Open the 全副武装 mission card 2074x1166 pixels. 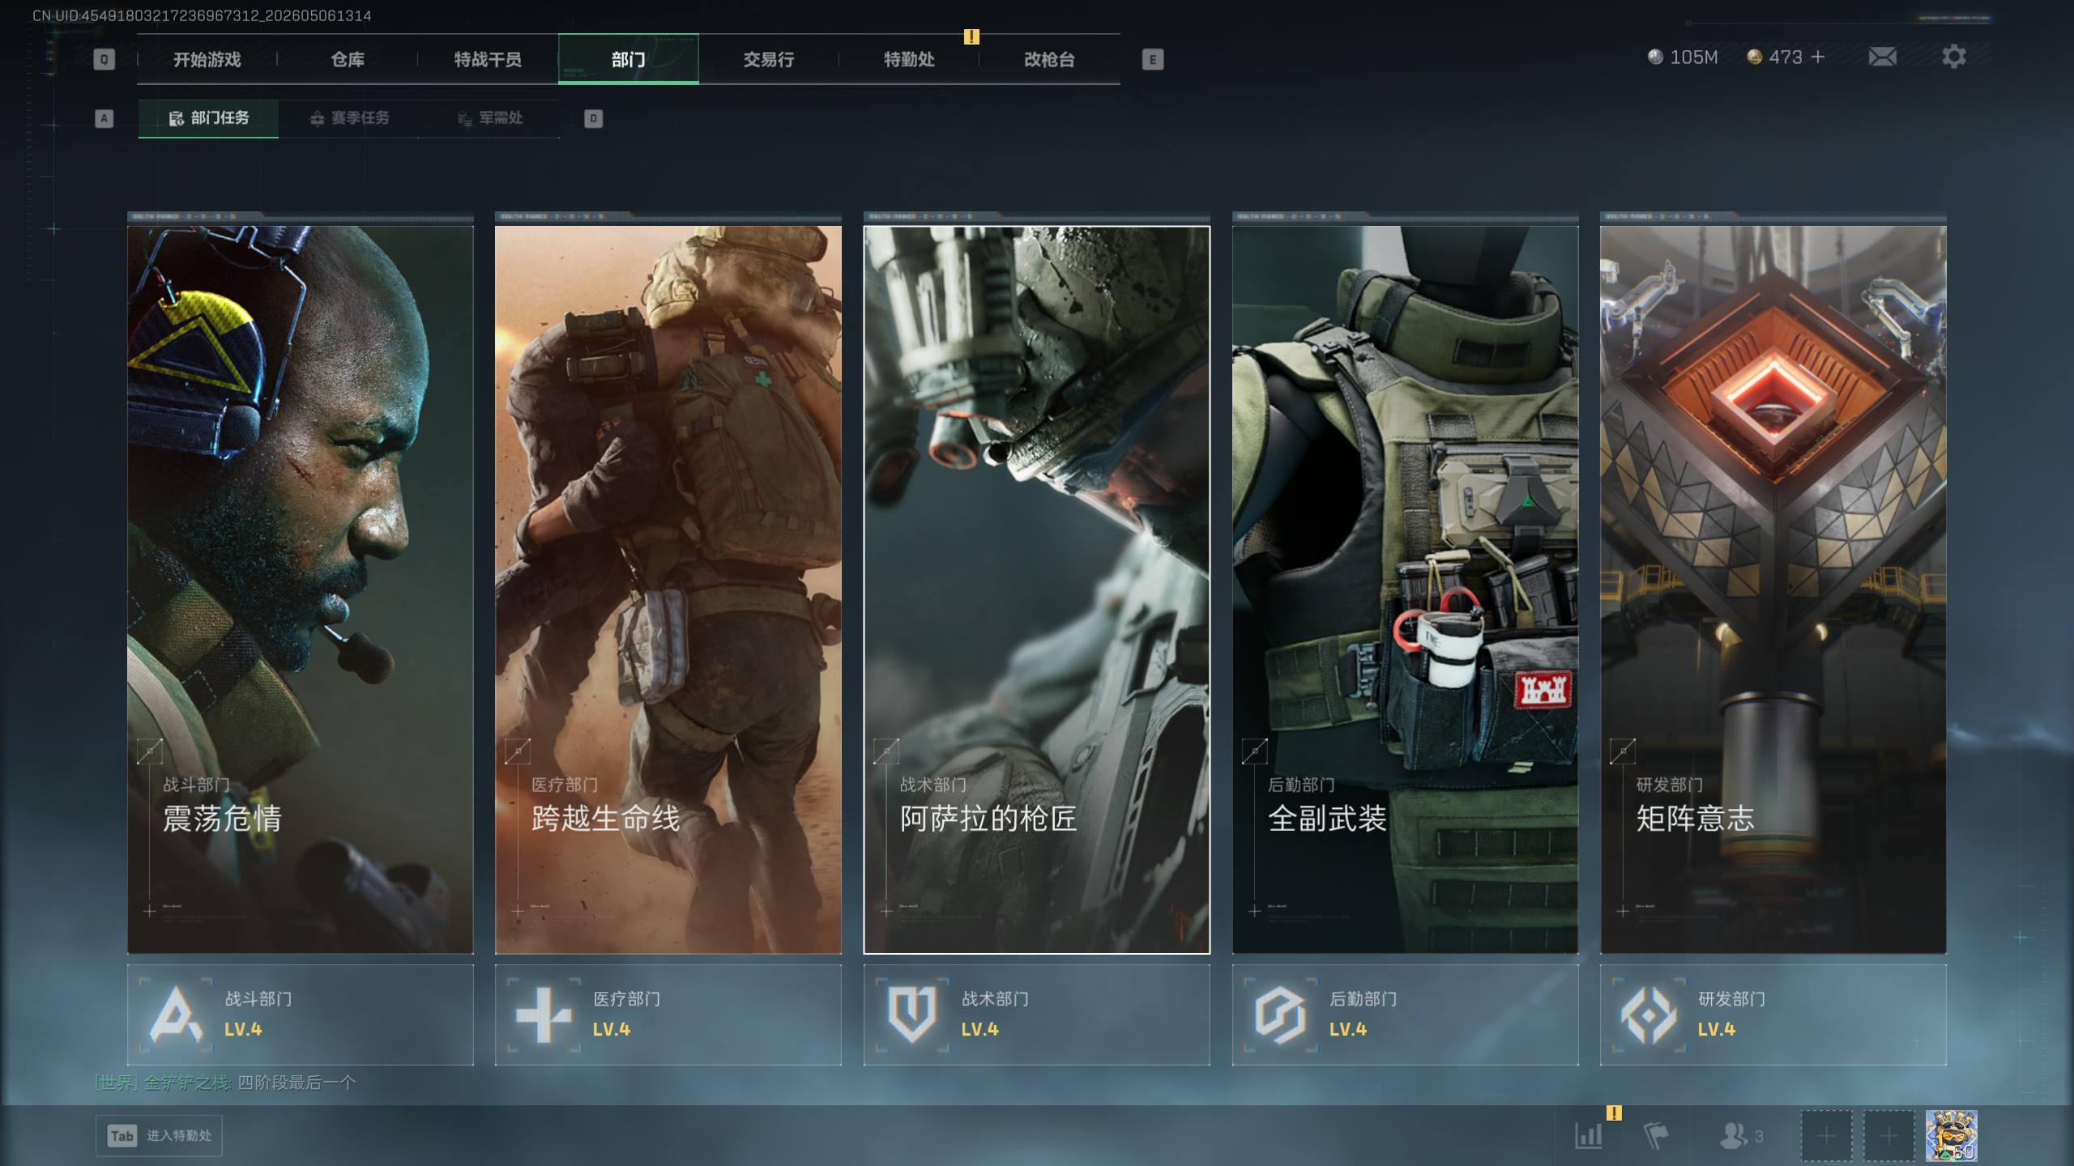1405,589
